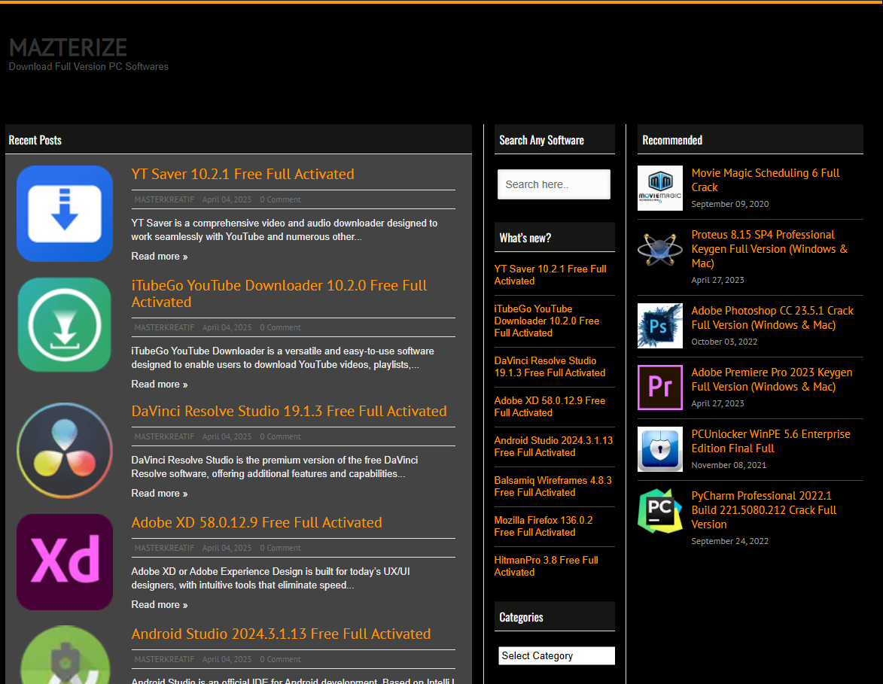Viewport: 883px width, 684px height.
Task: Click October 03, 2022 date text
Action: point(724,342)
